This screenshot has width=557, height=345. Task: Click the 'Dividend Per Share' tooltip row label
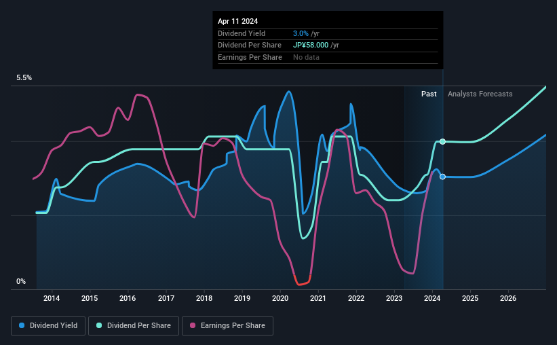click(x=250, y=46)
